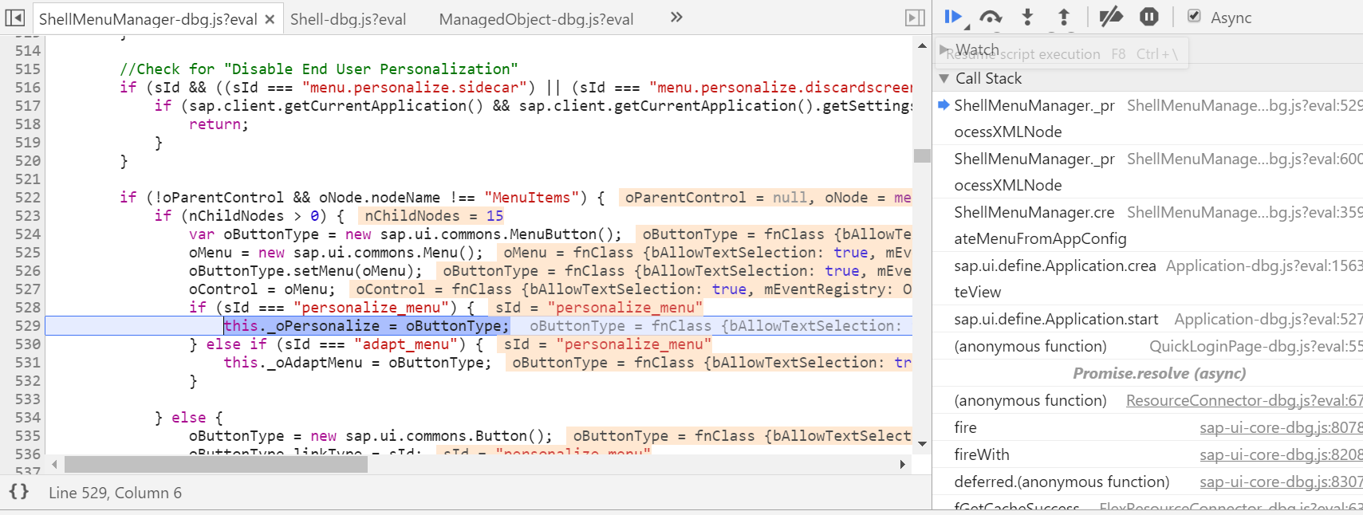Switch to the Shell-dbg.js?eval tab
Screen dimensions: 1363x515
pos(348,19)
